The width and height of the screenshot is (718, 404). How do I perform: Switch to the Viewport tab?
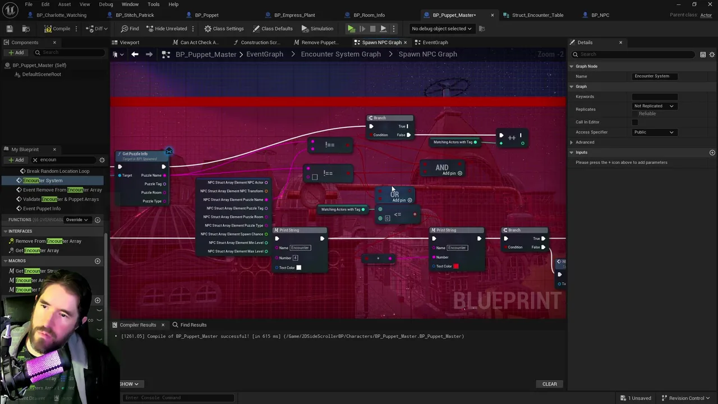click(x=129, y=42)
